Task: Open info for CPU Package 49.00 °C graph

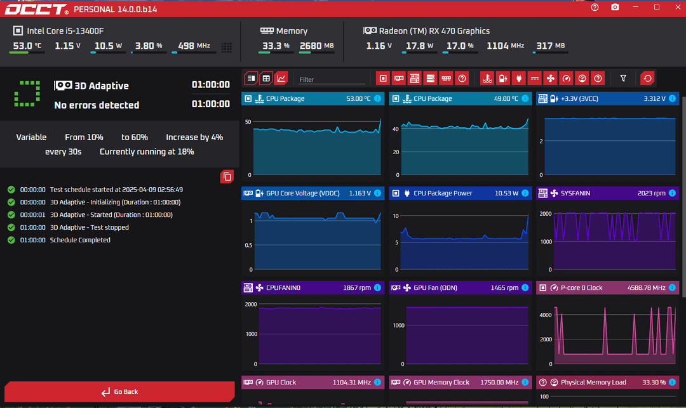Action: pyautogui.click(x=525, y=99)
